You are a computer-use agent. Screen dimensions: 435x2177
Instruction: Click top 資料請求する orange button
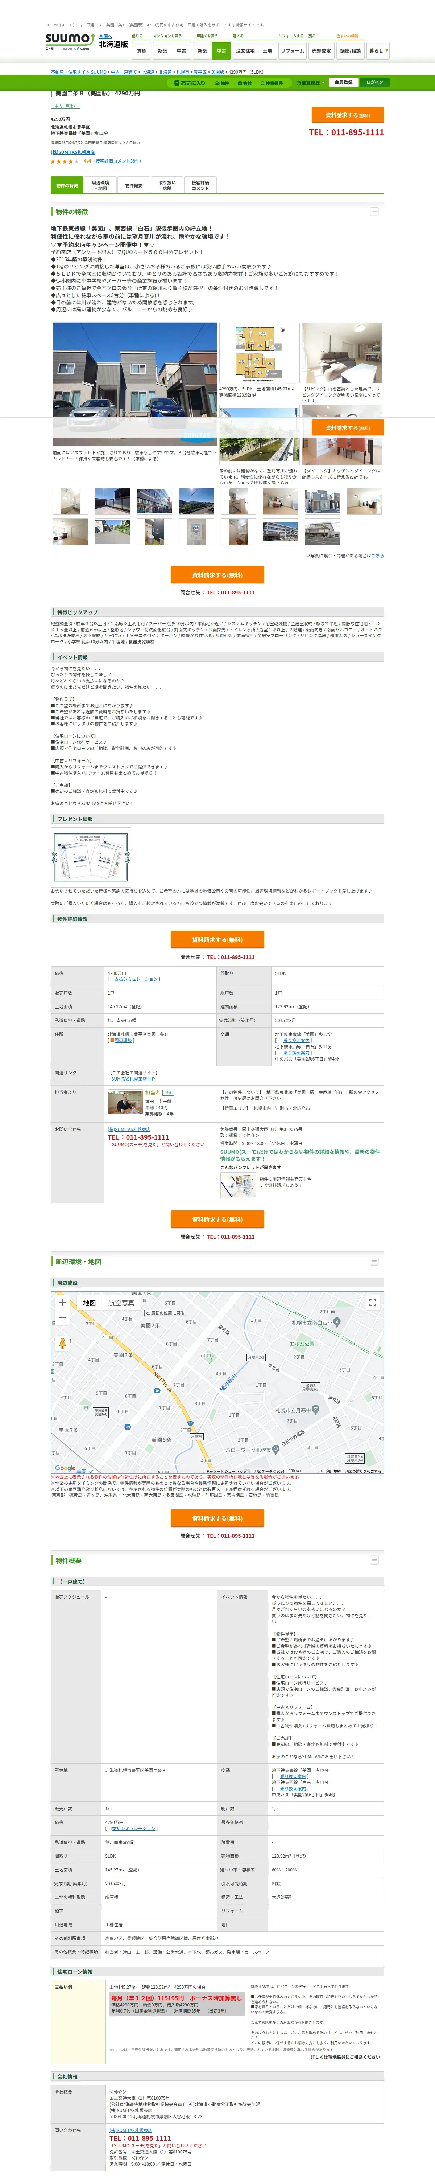(348, 115)
